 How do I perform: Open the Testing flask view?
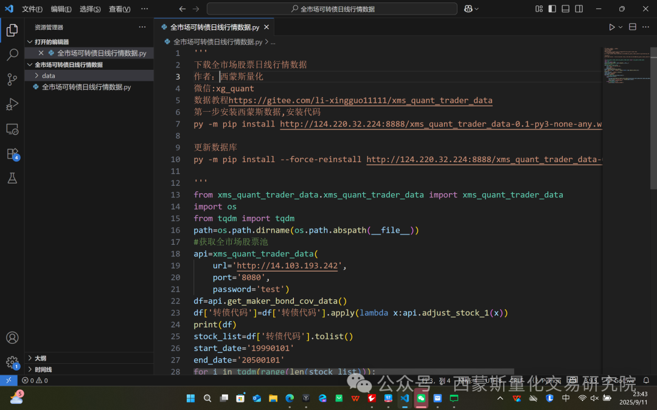pyautogui.click(x=12, y=179)
